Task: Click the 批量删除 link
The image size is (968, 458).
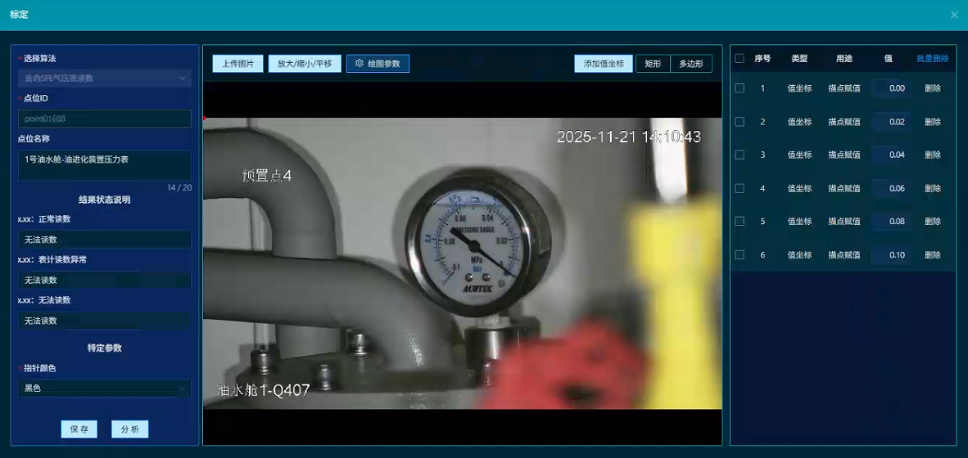Action: coord(932,59)
